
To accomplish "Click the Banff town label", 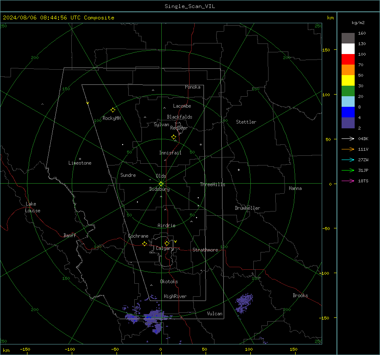I will [x=70, y=236].
